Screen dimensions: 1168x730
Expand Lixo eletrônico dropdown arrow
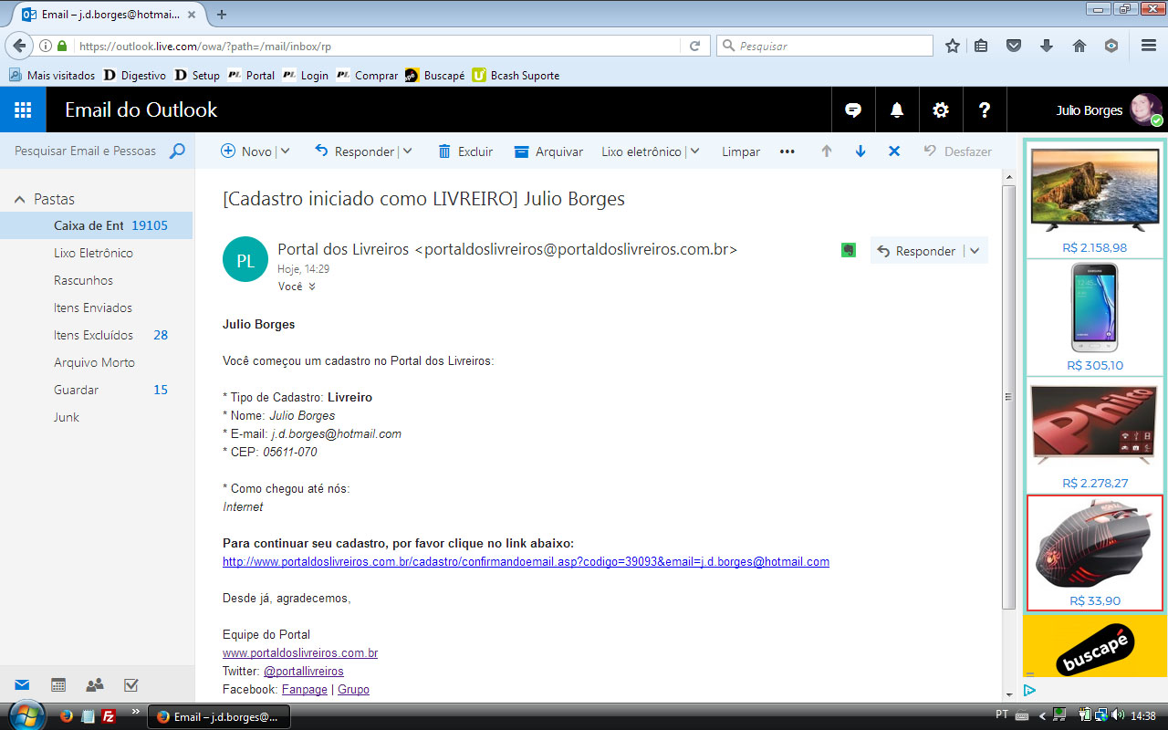coord(694,151)
